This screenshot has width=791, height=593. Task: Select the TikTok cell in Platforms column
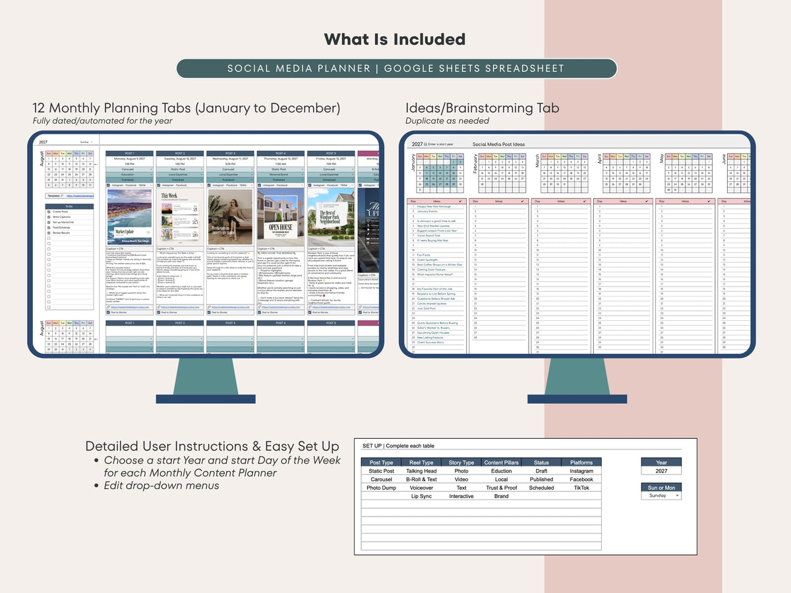[581, 488]
